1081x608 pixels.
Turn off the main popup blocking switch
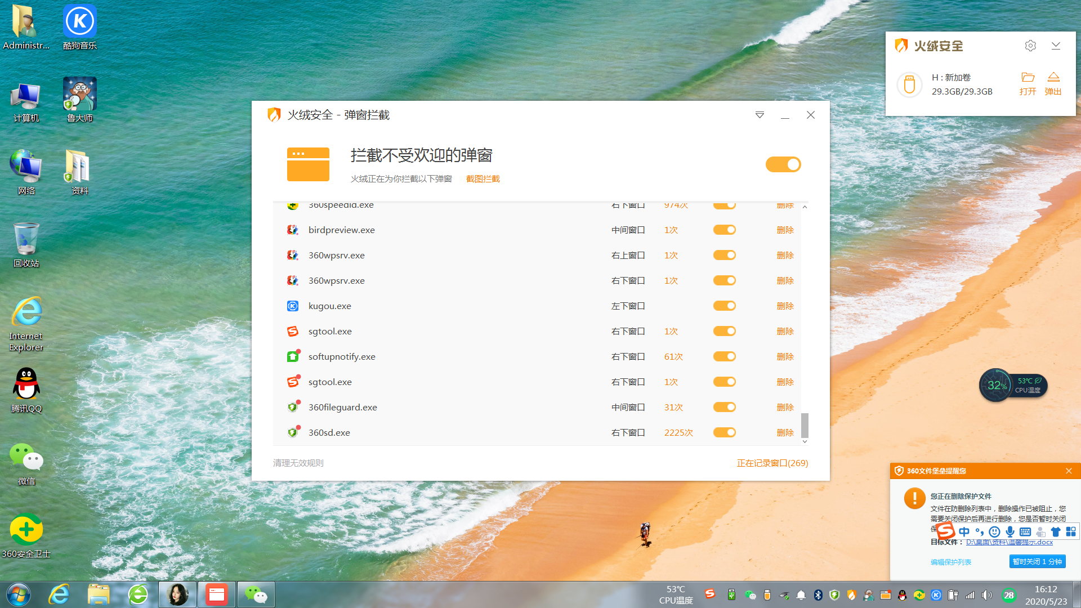(783, 164)
